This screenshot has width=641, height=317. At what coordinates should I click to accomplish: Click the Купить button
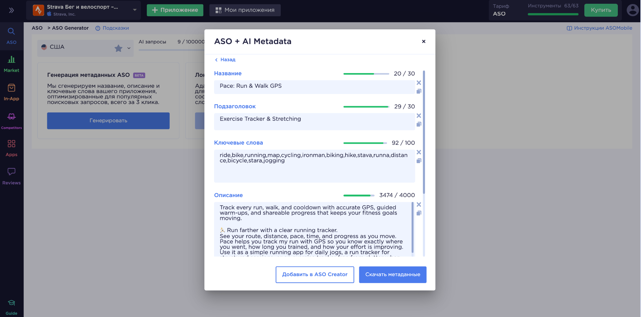pos(601,10)
